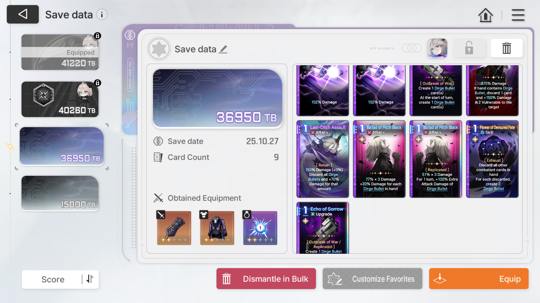The width and height of the screenshot is (540, 303).
Task: View the purple compass ring equipment
Action: (x=260, y=228)
